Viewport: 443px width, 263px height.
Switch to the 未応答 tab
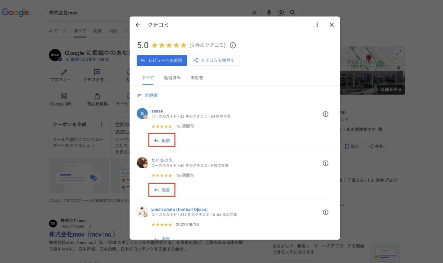click(197, 78)
